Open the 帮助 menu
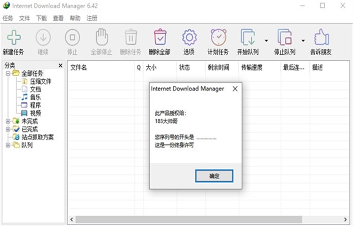The height and width of the screenshot is (226, 353). pyautogui.click(x=75, y=18)
